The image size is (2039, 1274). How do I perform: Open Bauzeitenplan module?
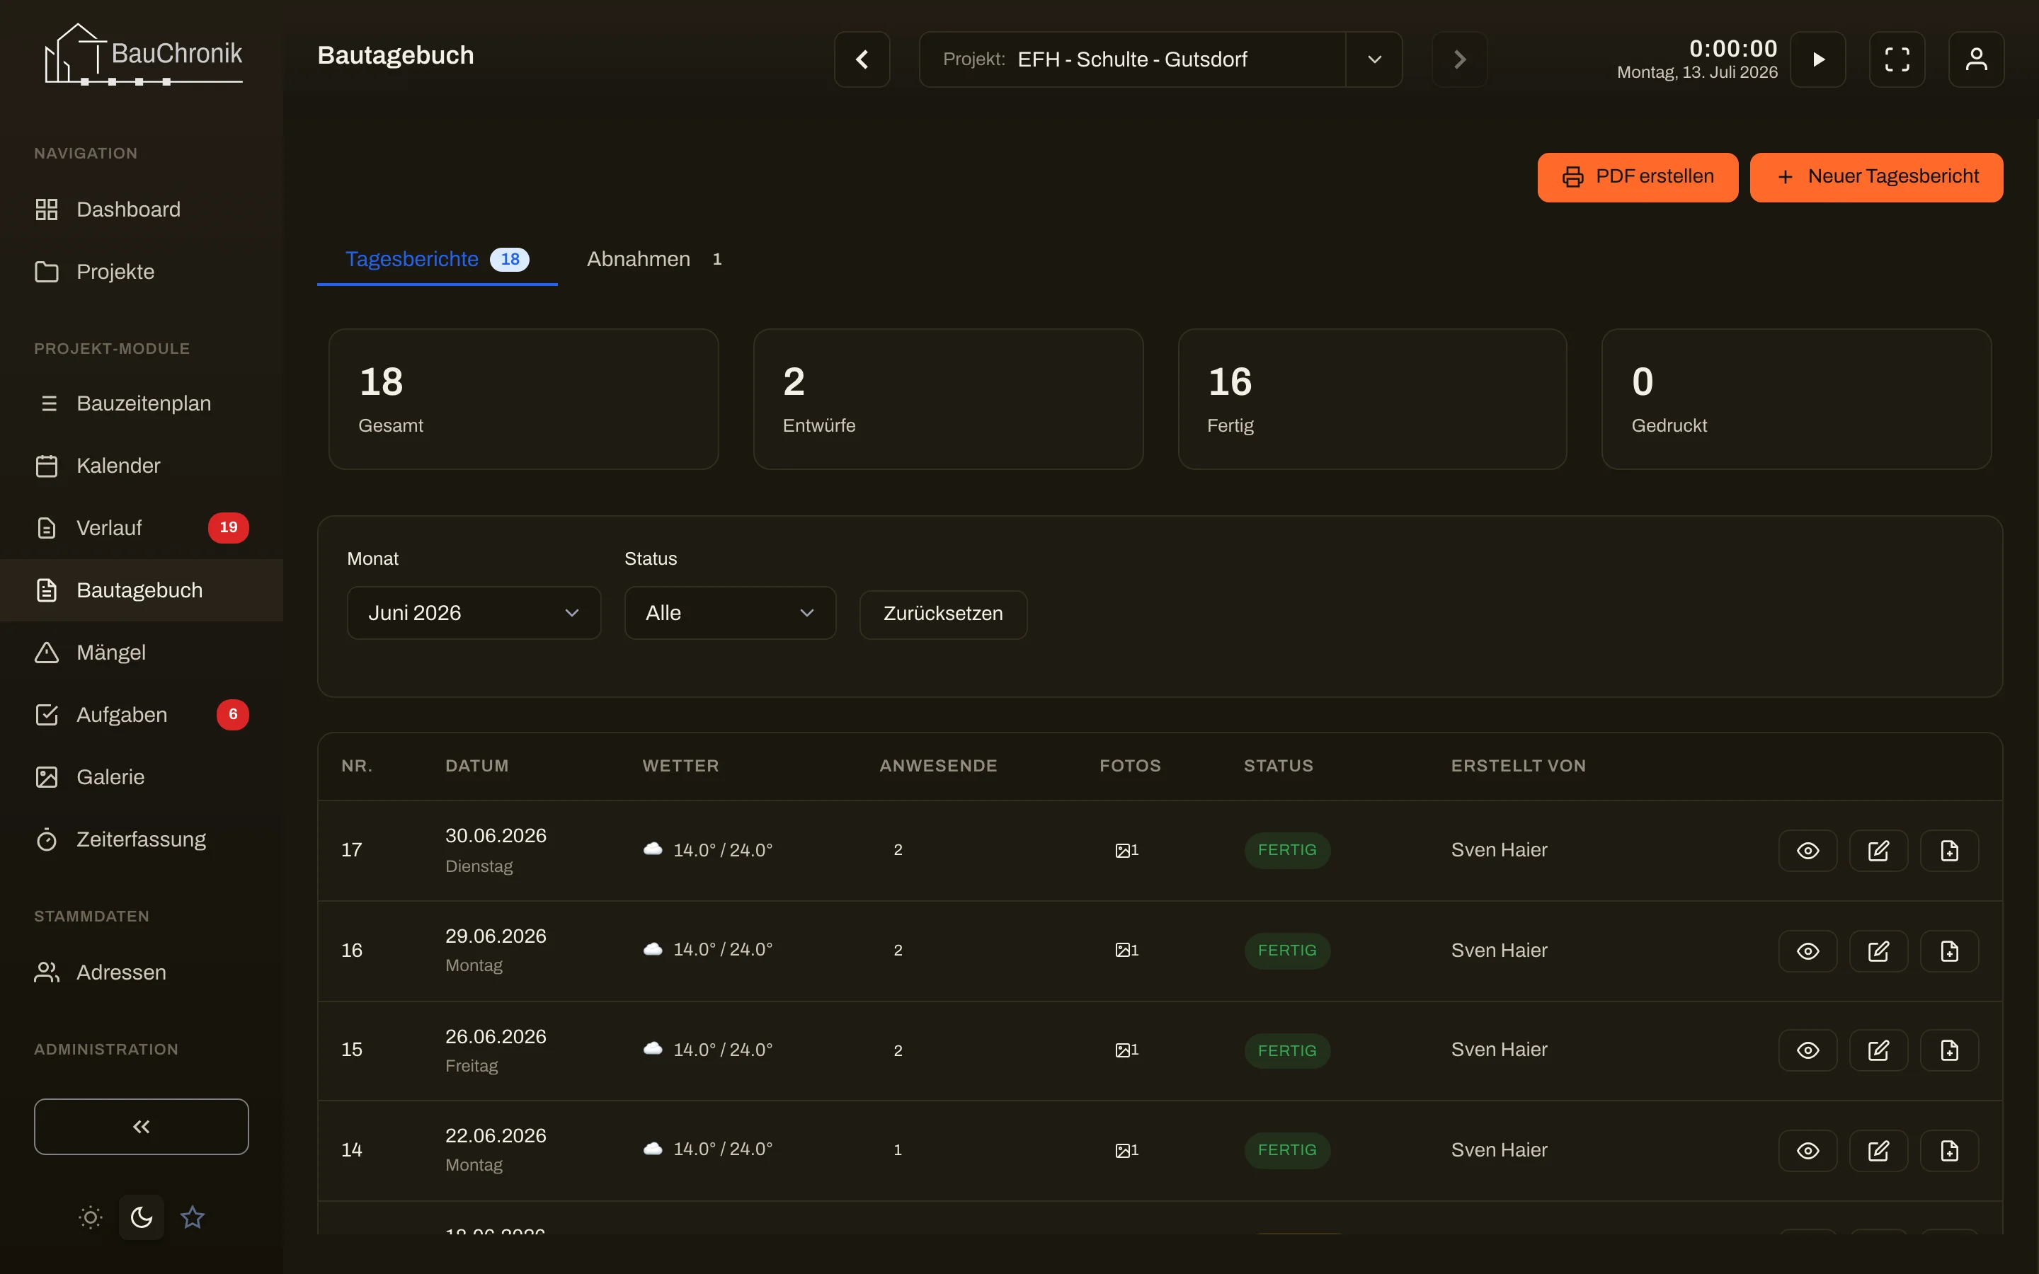(142, 403)
